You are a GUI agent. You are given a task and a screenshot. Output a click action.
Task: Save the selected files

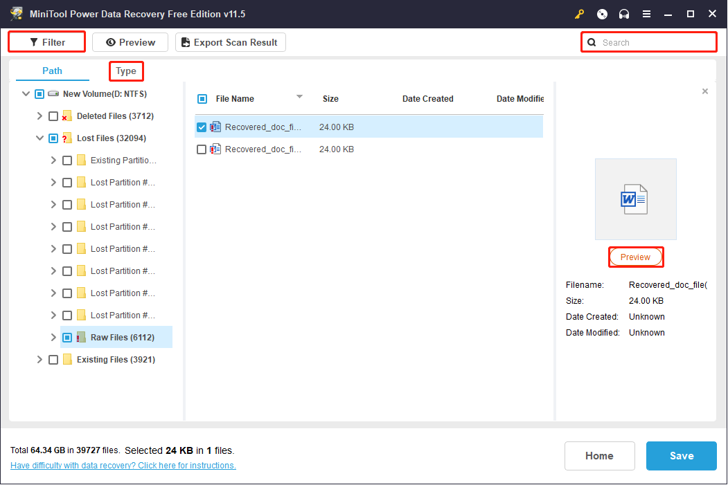tap(682, 456)
